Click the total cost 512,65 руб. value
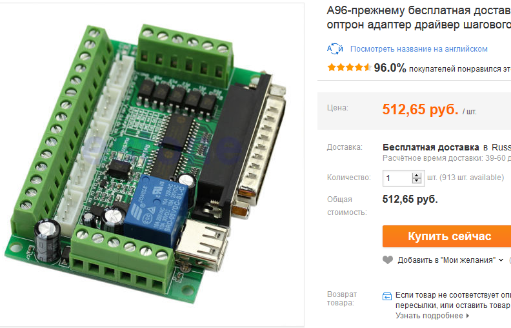 click(410, 199)
